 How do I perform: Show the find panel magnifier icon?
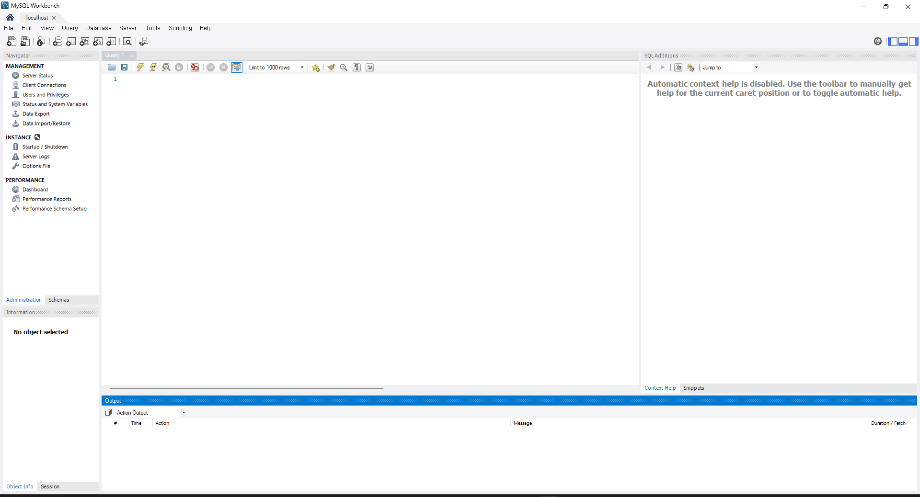point(344,68)
